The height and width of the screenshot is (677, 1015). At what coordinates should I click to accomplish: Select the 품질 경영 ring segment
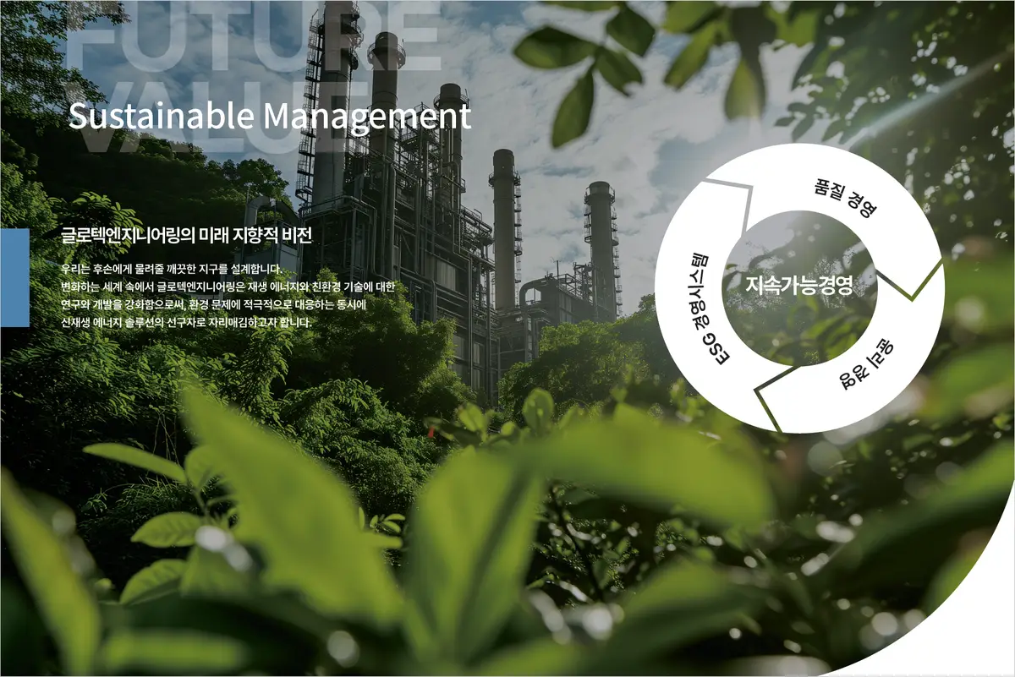tap(846, 196)
